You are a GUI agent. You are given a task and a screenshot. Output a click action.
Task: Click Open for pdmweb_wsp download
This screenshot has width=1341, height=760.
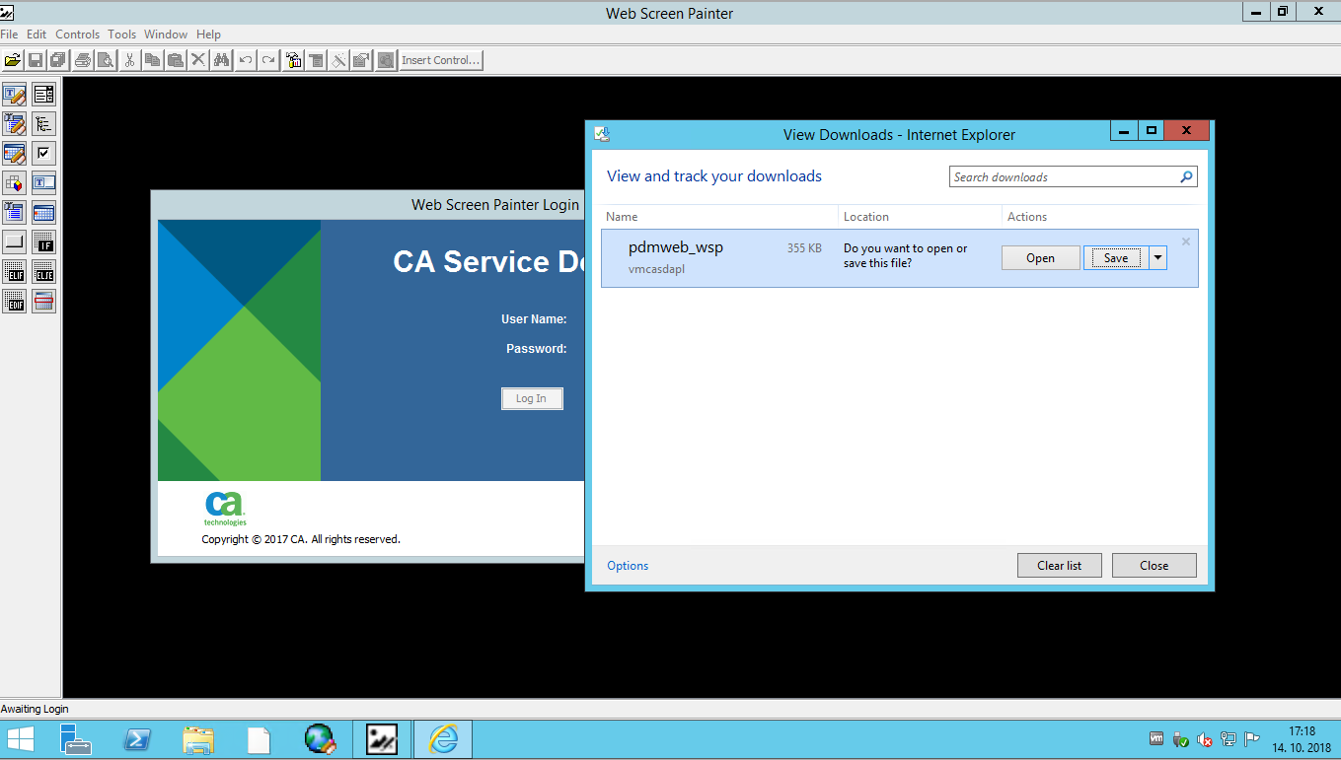coord(1040,258)
